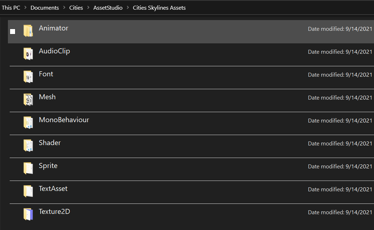Tick the checkbox beside Animator folder
Image resolution: width=374 pixels, height=230 pixels.
point(13,32)
